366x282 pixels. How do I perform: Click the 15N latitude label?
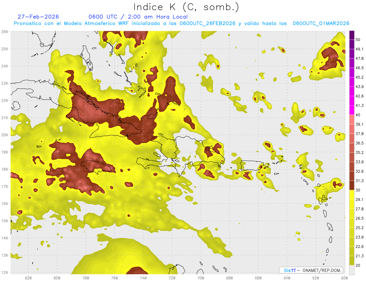4,221
